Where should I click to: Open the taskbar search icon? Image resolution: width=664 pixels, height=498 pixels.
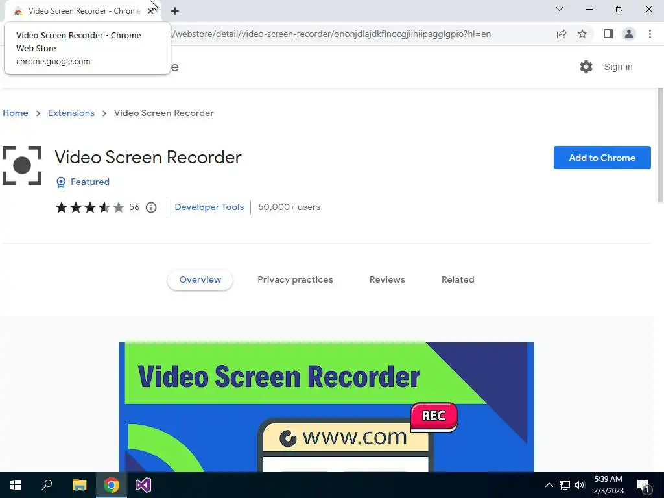[47, 485]
